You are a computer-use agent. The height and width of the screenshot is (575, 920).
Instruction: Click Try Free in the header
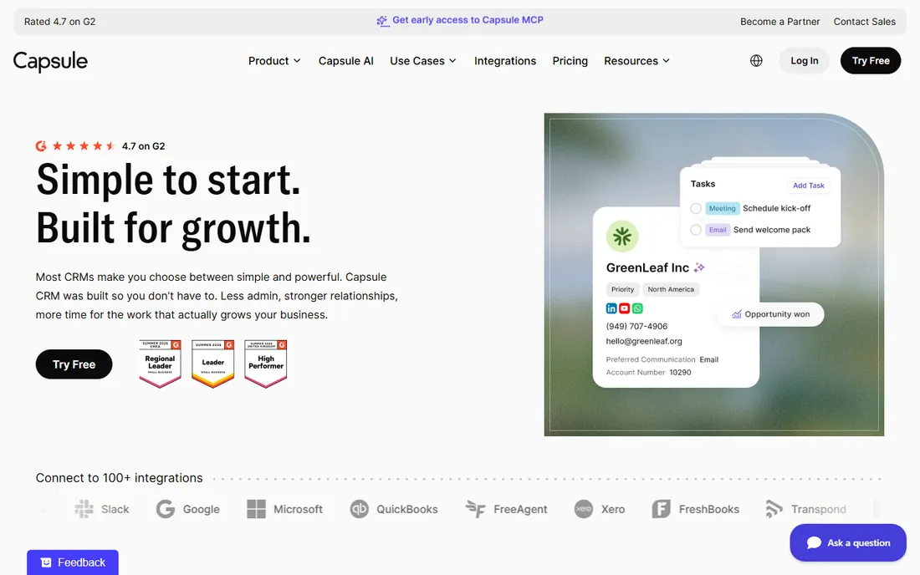(x=871, y=60)
